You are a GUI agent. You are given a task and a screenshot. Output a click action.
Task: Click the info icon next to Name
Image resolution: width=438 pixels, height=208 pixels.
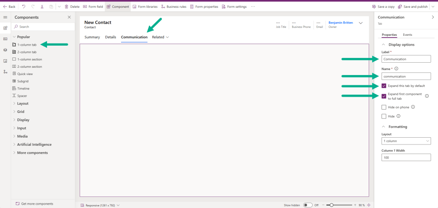pyautogui.click(x=397, y=68)
